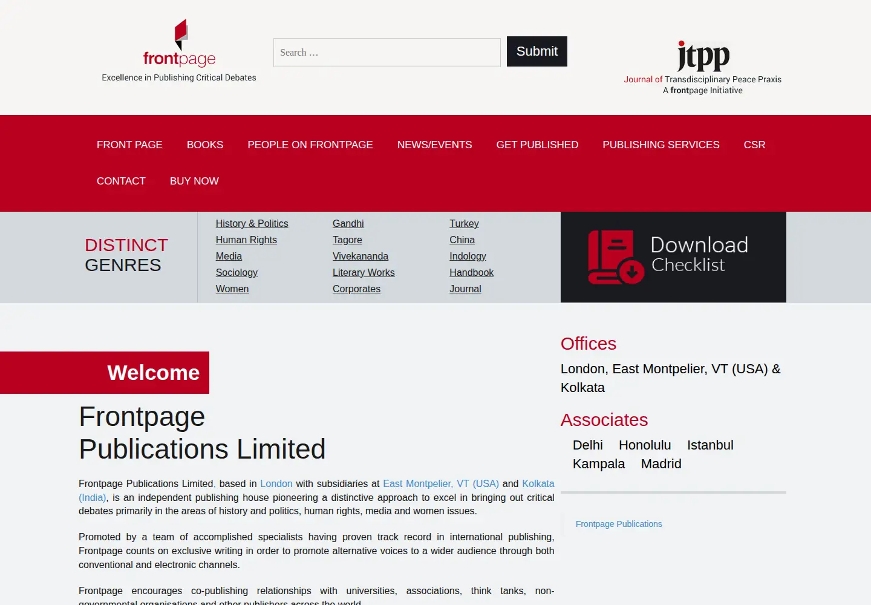Open the History & Politics genre
The width and height of the screenshot is (871, 605).
tap(252, 224)
